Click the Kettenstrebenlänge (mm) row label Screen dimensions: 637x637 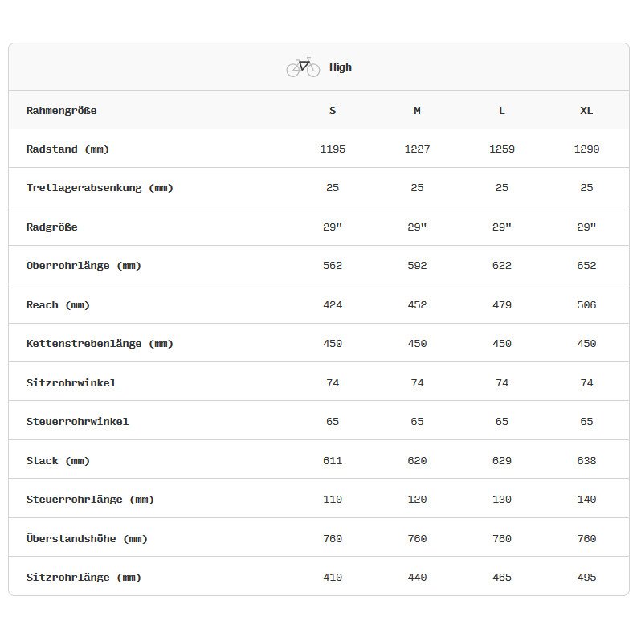(x=100, y=344)
